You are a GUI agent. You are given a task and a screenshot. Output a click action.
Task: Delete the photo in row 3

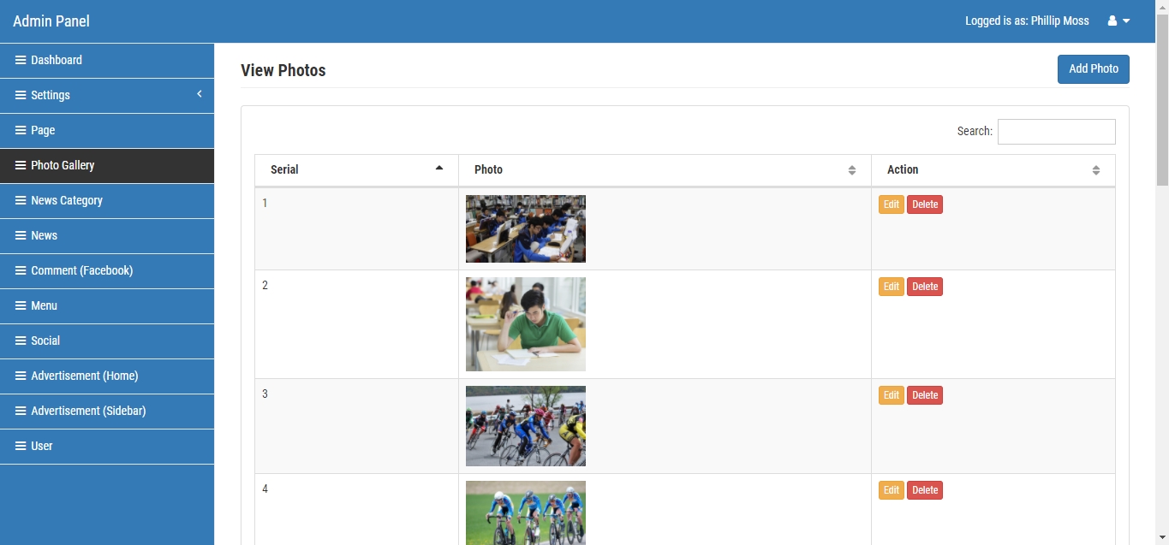(x=925, y=395)
